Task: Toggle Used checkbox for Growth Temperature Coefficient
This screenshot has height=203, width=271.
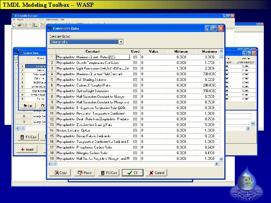Action: [x=135, y=63]
